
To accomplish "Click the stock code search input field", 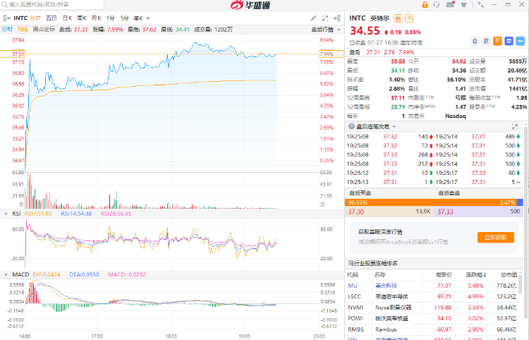I will pos(52,5).
